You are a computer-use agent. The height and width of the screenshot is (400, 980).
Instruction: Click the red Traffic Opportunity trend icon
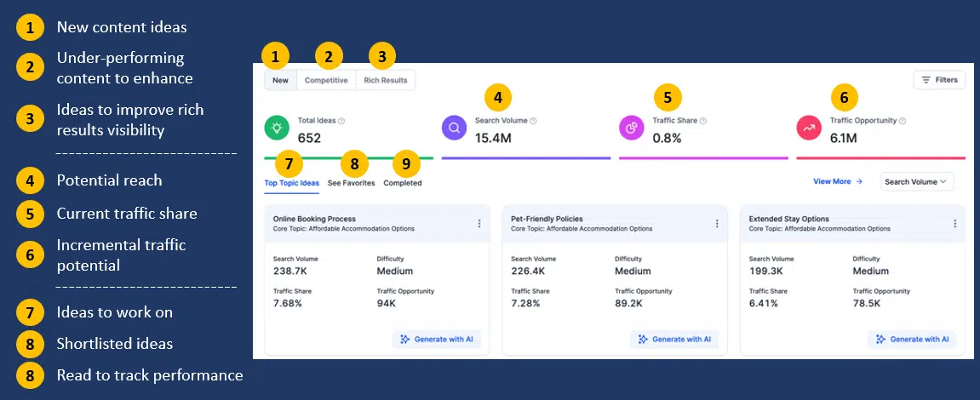click(x=809, y=129)
